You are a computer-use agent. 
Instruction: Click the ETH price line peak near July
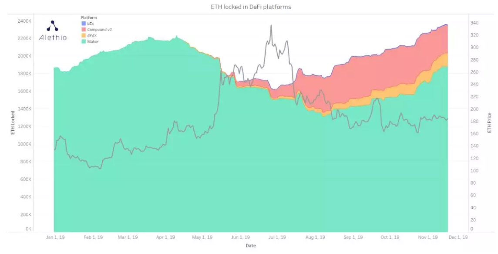coord(271,25)
